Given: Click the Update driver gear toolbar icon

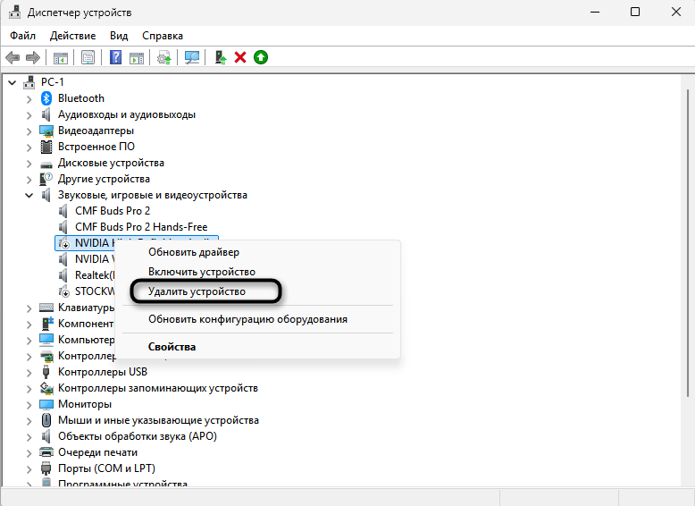Looking at the screenshot, I should point(164,57).
